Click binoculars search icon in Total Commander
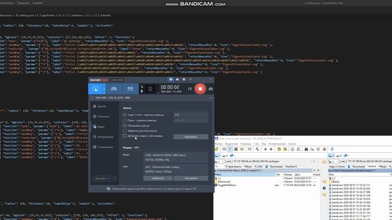The height and width of the screenshot is (220, 392). (306, 149)
